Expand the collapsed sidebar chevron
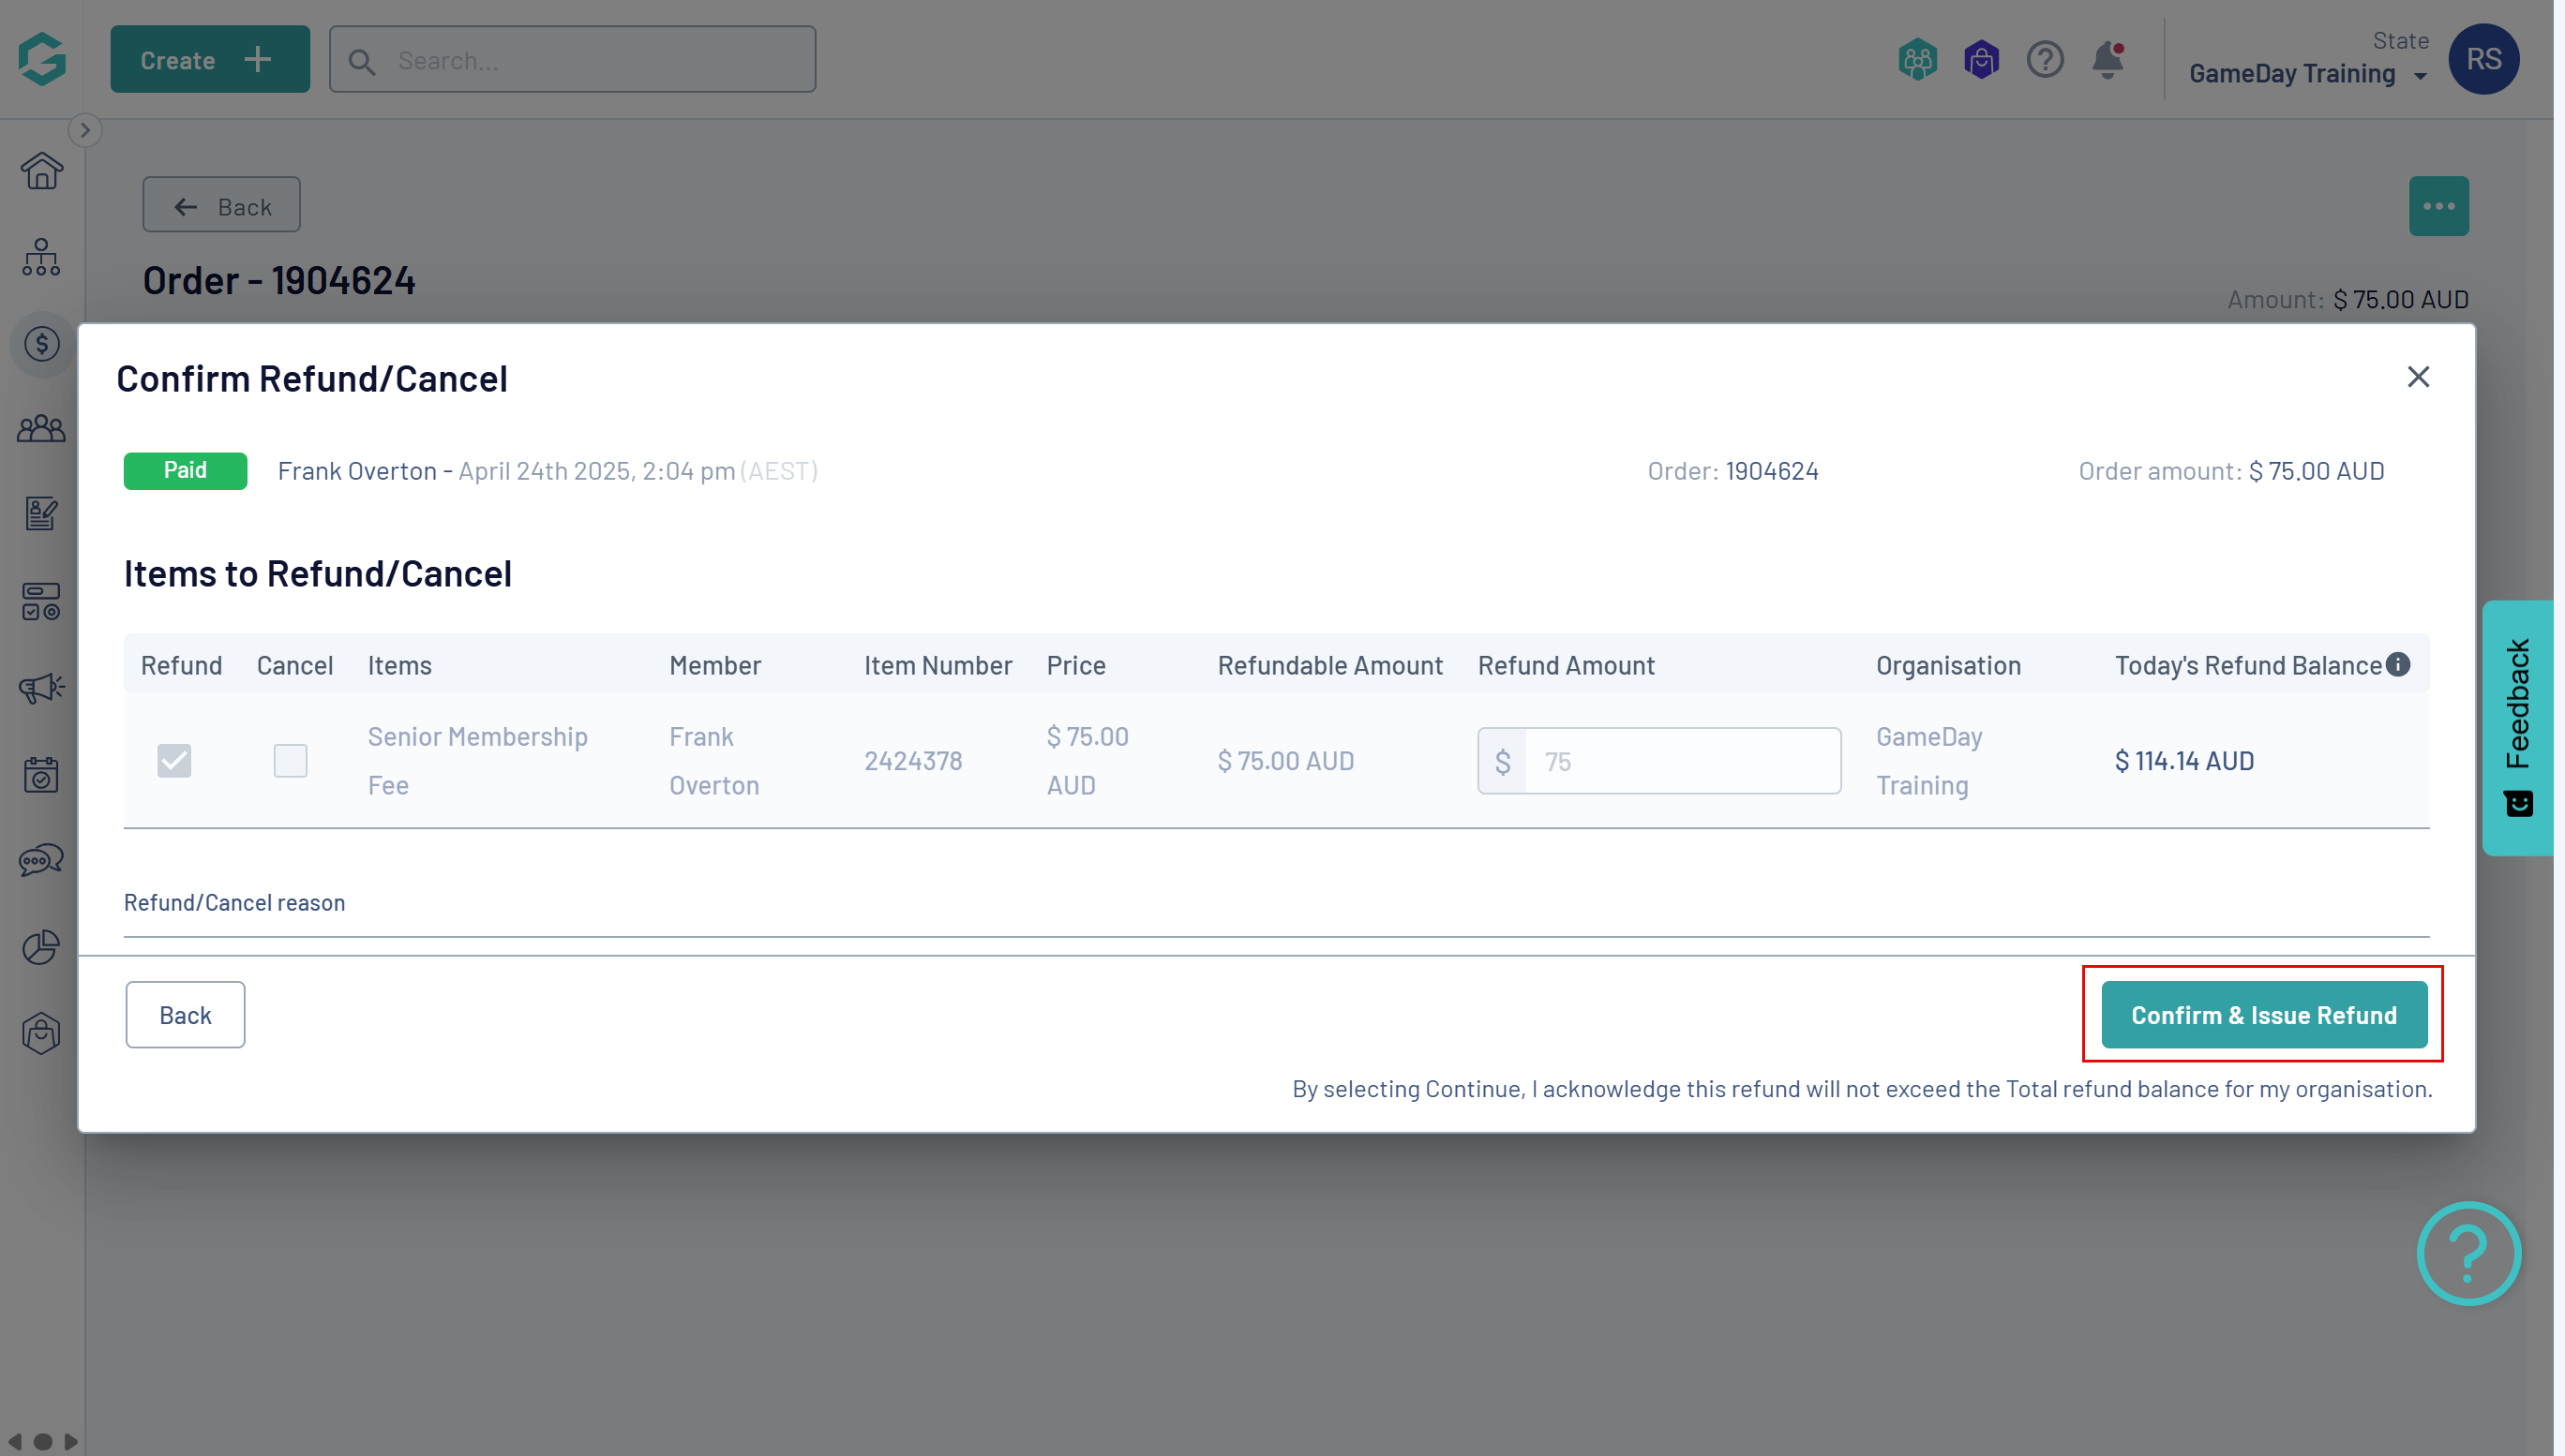Viewport: 2565px width, 1456px height. [x=85, y=130]
